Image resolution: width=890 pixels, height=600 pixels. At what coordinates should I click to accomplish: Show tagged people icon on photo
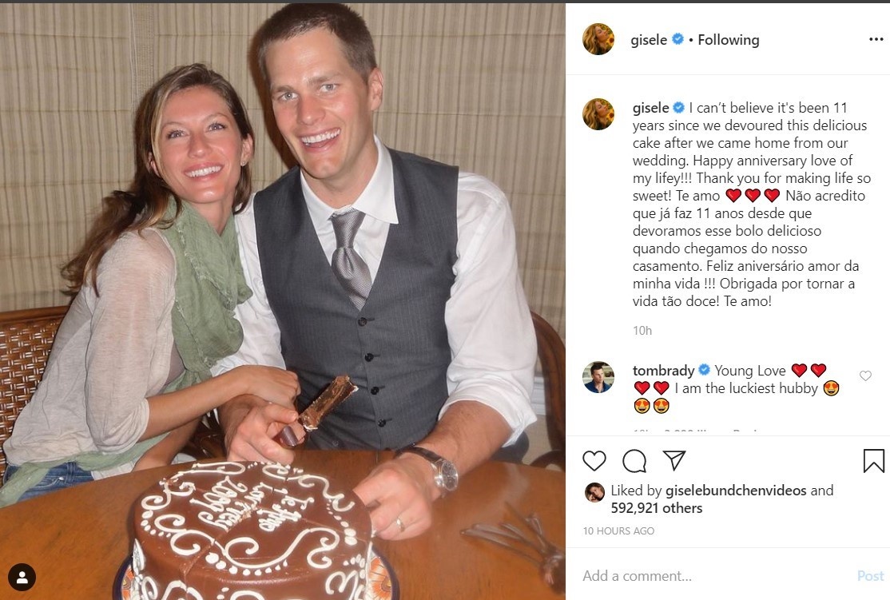click(x=22, y=577)
